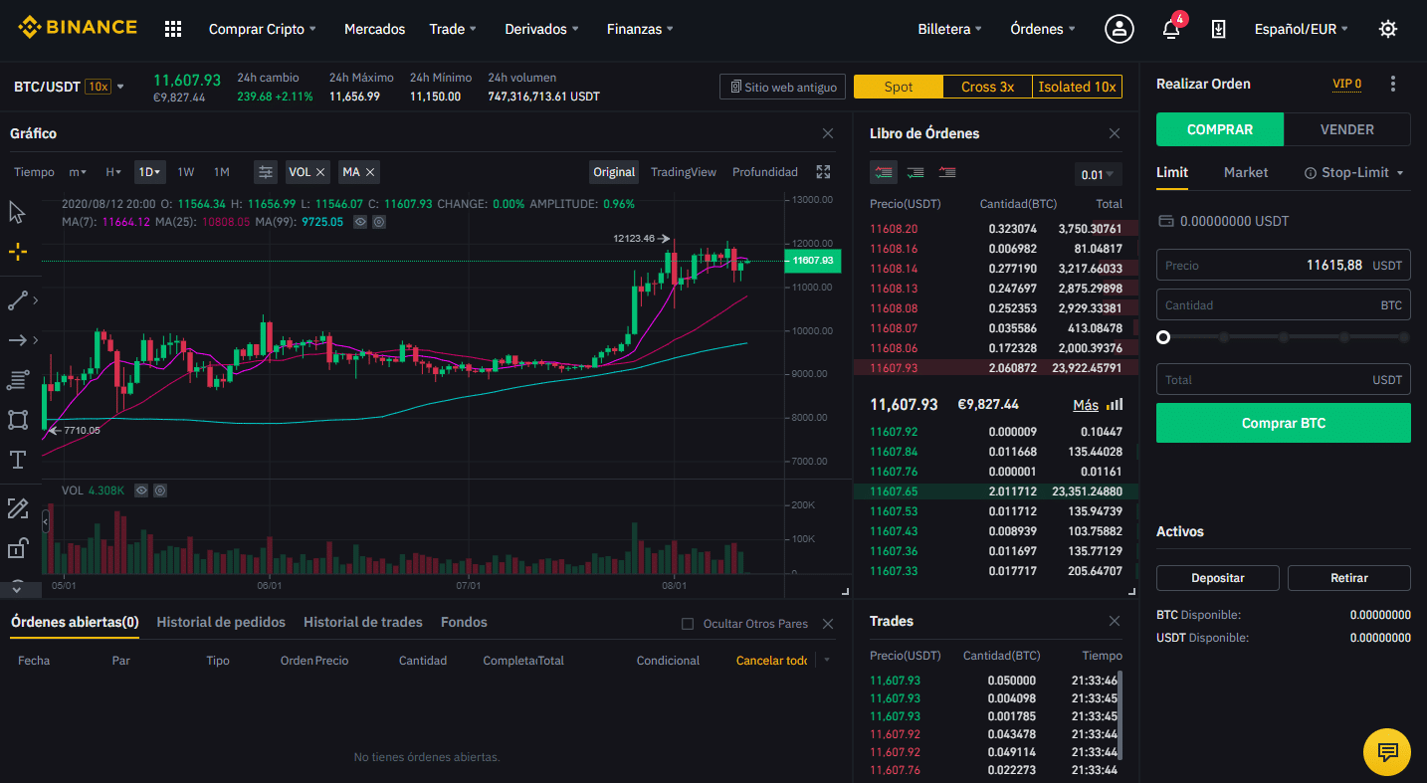1427x783 pixels.
Task: Click the Retirar button
Action: click(1349, 578)
